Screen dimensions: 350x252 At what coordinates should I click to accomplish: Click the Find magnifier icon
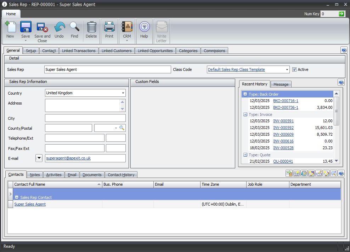74,27
